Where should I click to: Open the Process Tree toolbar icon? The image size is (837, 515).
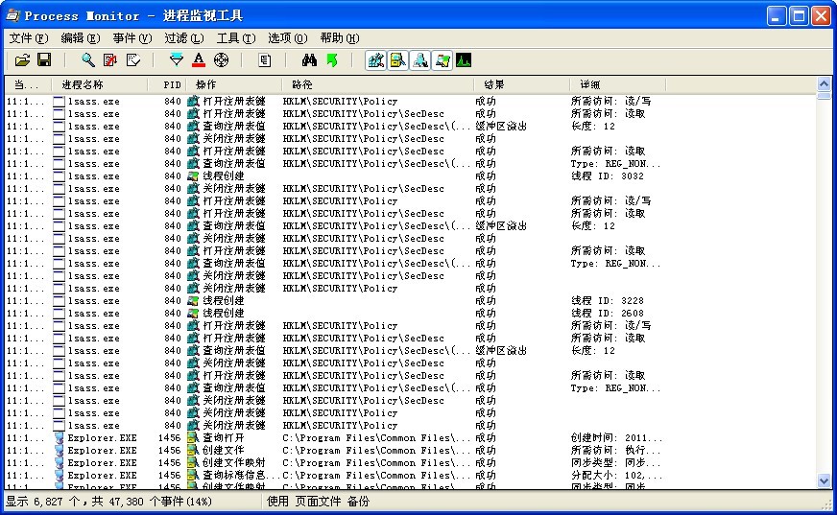(265, 60)
